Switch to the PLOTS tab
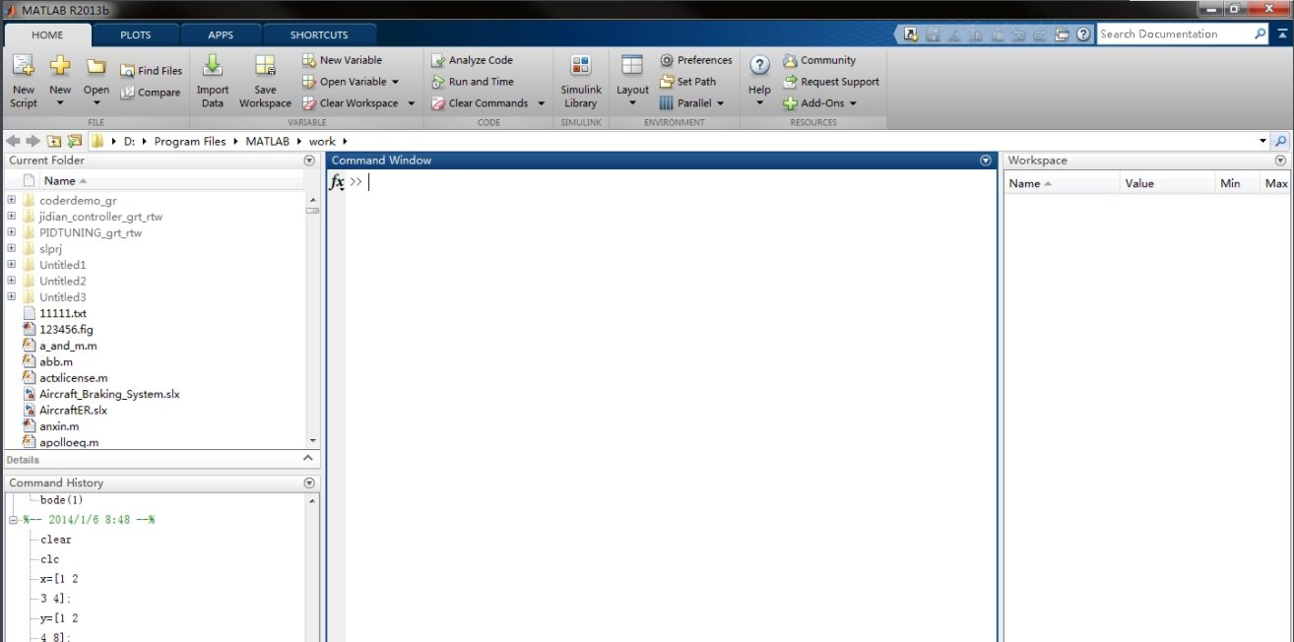Viewport: 1294px width, 642px height. point(136,35)
